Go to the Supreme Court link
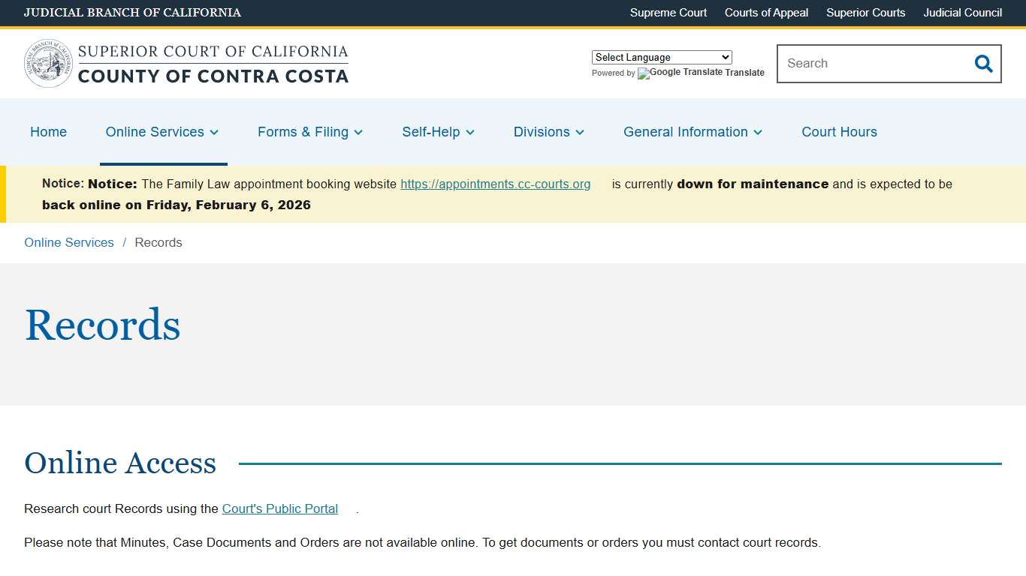 [x=668, y=13]
